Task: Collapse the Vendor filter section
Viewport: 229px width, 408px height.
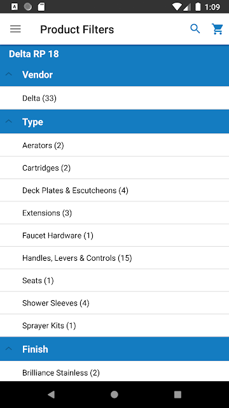Action: coord(114,75)
